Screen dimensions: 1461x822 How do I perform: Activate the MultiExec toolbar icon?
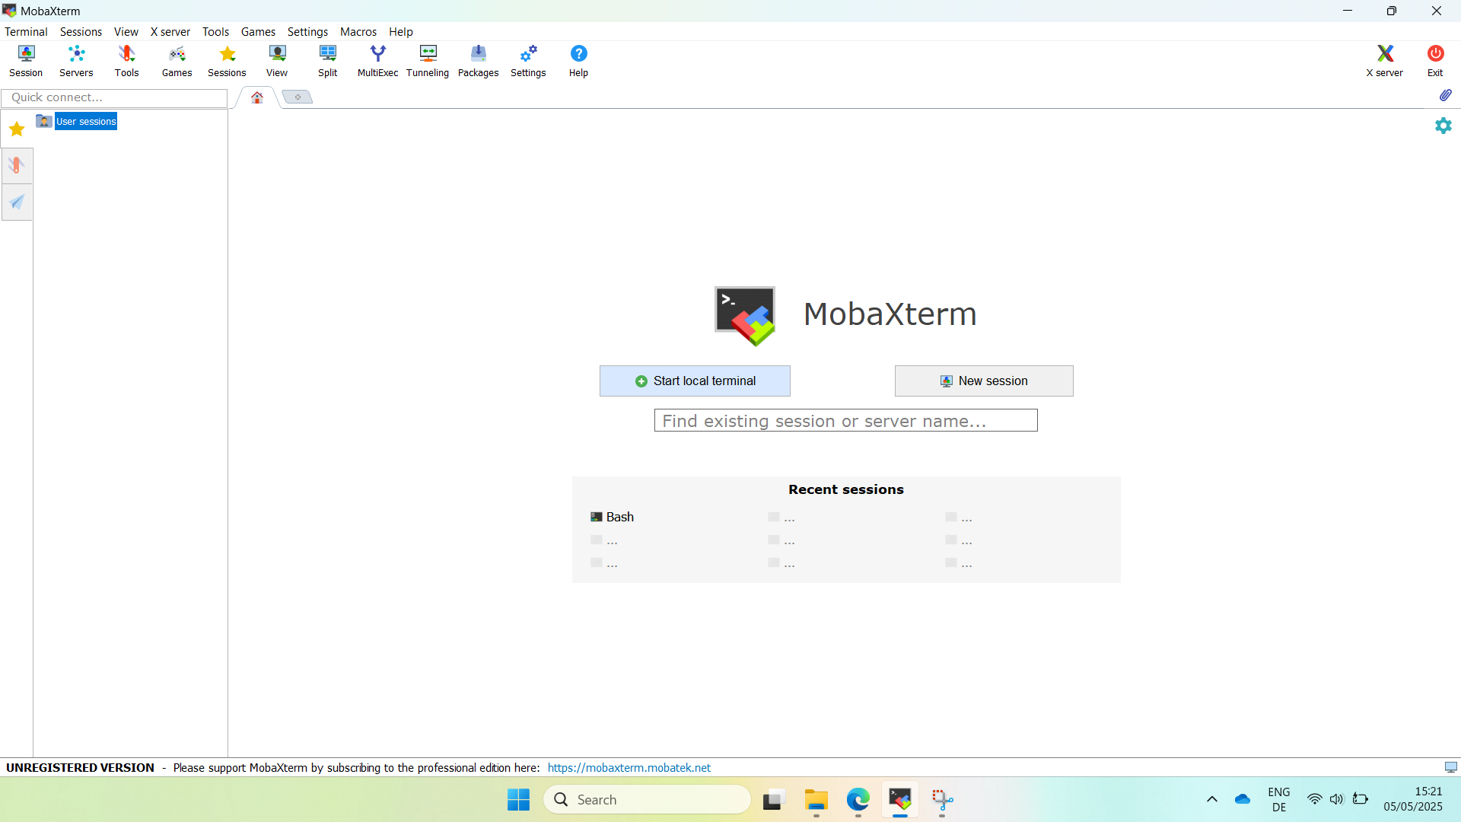[377, 61]
